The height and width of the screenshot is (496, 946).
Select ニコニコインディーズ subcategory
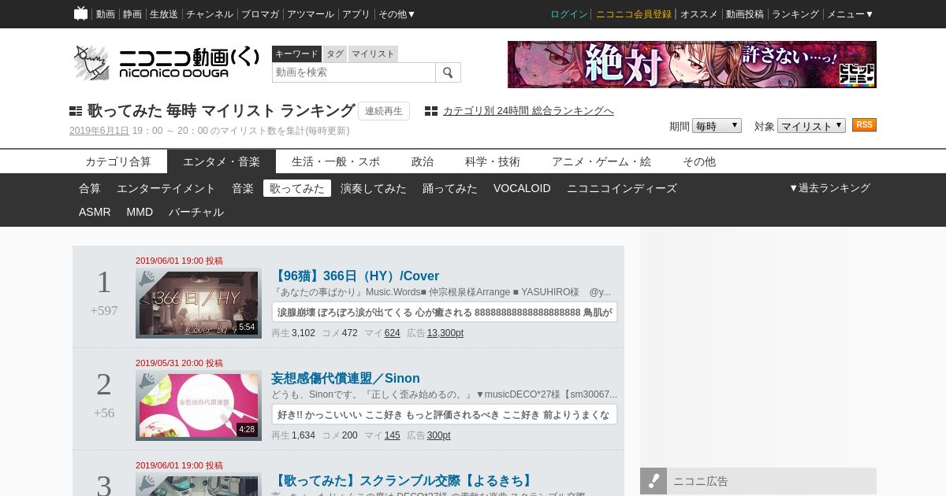pos(622,188)
